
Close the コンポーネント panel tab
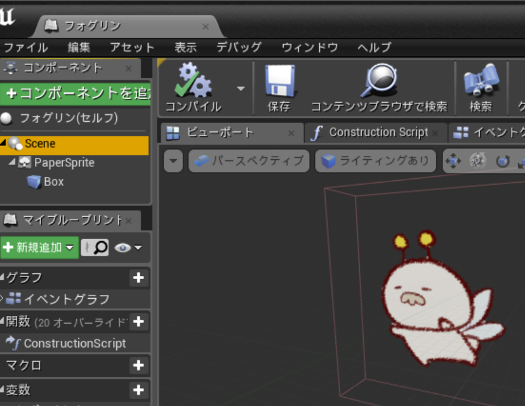128,69
